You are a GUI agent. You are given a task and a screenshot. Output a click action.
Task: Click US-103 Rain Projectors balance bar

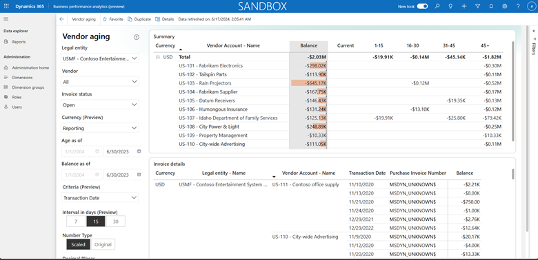(x=309, y=83)
